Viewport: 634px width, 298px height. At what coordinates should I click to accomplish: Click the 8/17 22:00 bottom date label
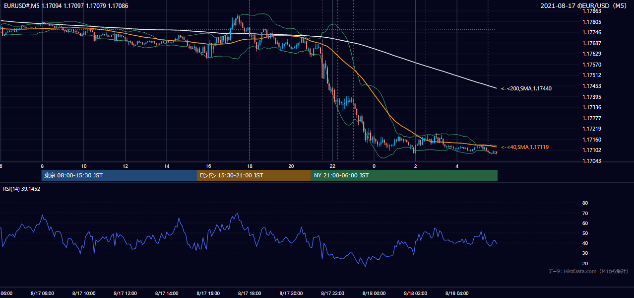(x=332, y=293)
